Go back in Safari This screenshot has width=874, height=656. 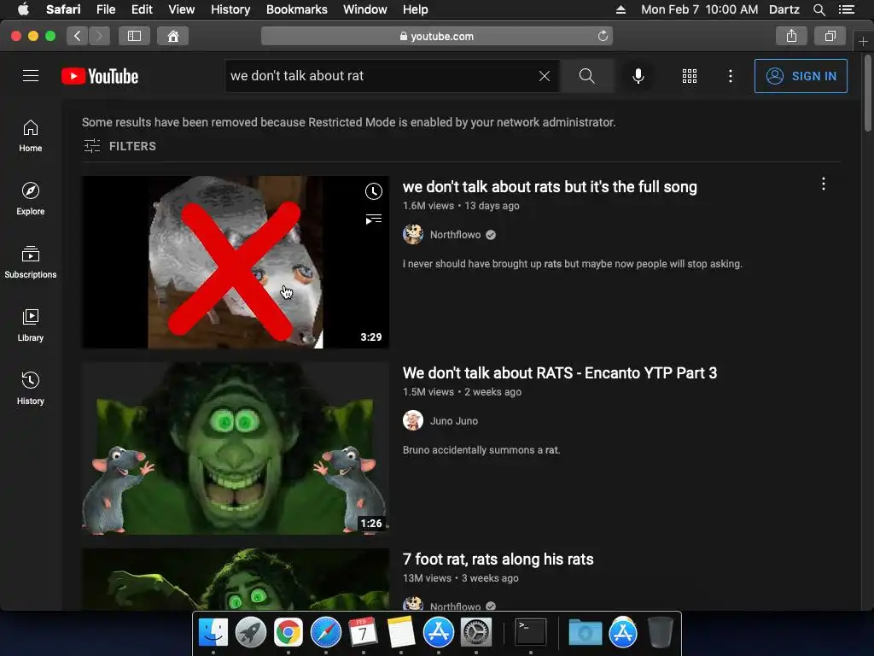(78, 36)
